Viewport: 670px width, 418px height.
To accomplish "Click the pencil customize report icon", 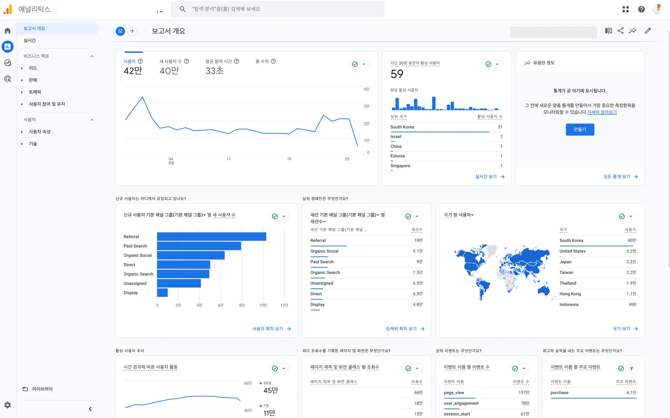I will [648, 31].
